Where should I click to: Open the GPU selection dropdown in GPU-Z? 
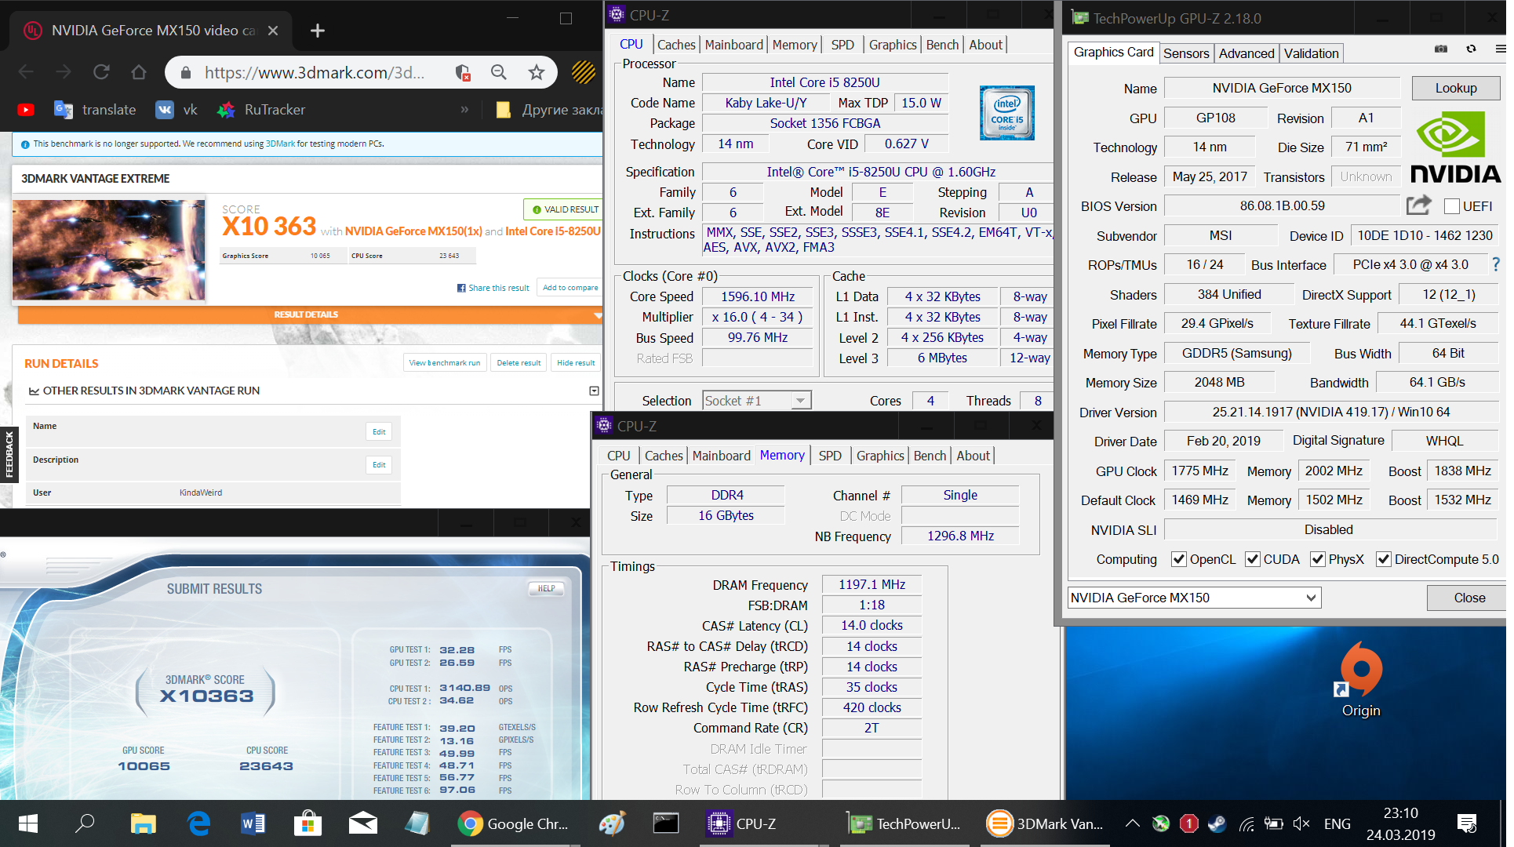click(x=1194, y=598)
